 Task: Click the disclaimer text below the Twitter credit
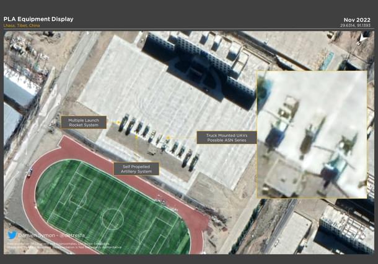pyautogui.click(x=62, y=245)
